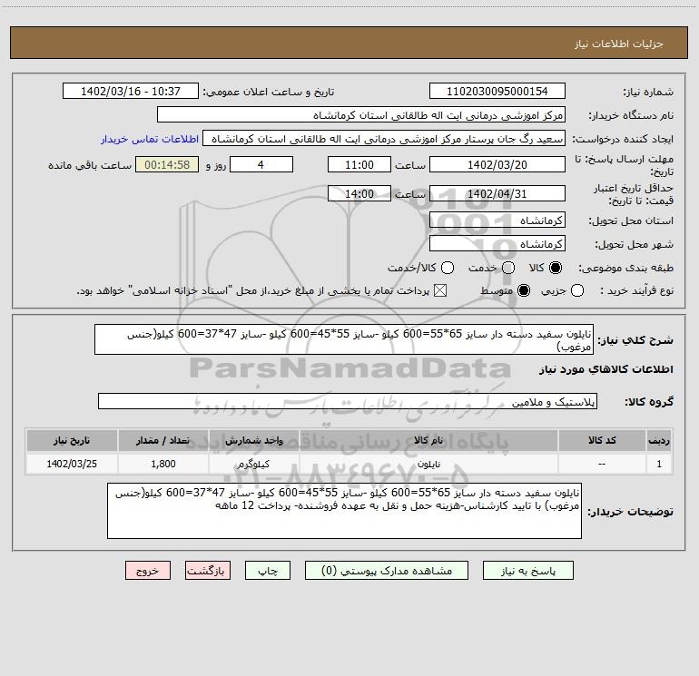Screen dimensions: 699x676
Task: Click the بازگشت back button
Action: (x=208, y=571)
